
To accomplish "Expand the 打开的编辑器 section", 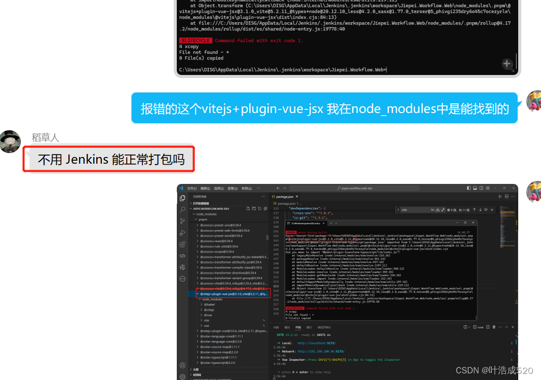I will [229, 203].
